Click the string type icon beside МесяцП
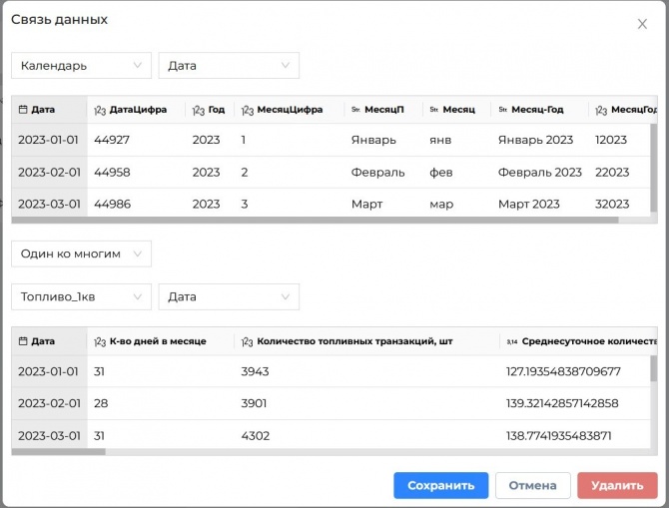This screenshot has width=669, height=508. [355, 110]
